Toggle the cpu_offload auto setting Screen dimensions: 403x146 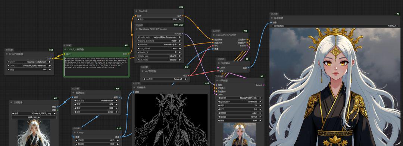(x=159, y=48)
